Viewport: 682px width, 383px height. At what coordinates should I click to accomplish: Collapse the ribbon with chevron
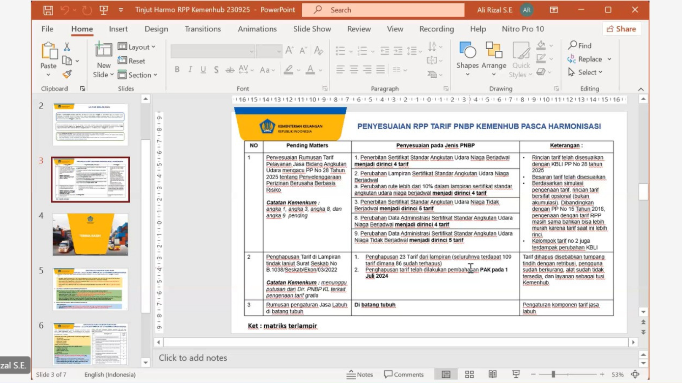coord(641,89)
